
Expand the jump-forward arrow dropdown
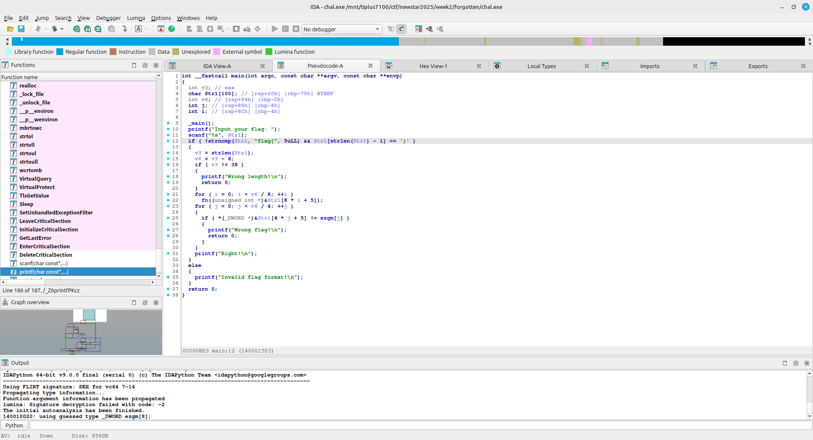point(62,29)
